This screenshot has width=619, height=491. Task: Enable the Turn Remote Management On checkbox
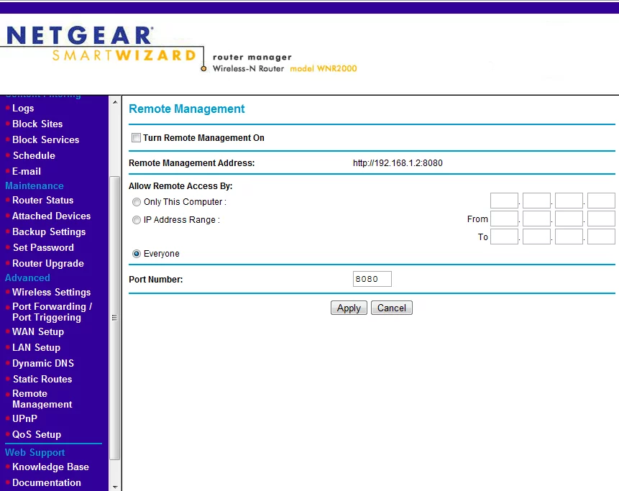tap(136, 138)
